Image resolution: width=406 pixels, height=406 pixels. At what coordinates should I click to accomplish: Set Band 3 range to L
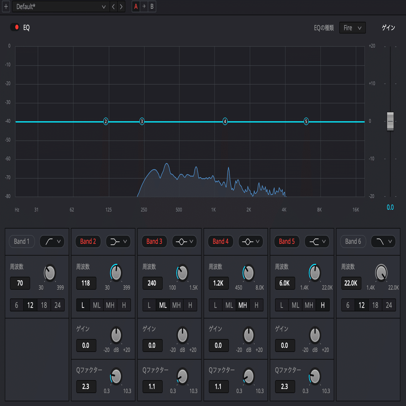(149, 305)
